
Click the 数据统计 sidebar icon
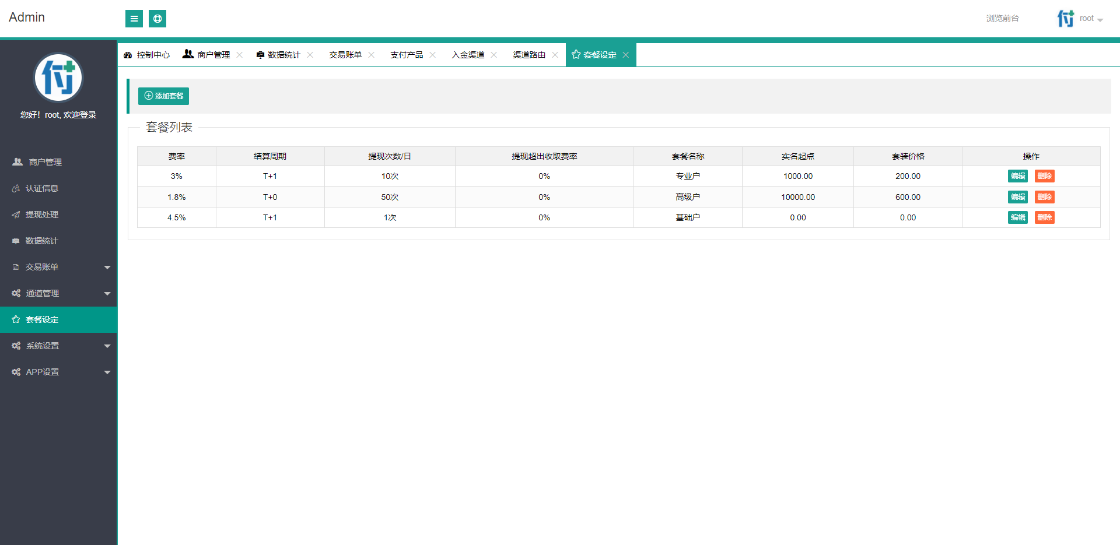click(16, 240)
